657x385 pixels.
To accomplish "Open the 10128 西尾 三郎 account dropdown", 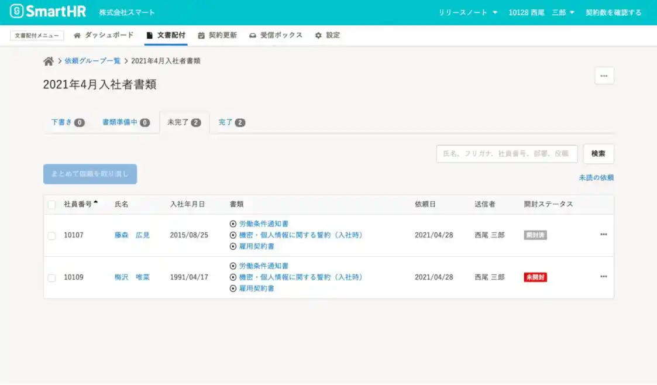I will coord(541,12).
